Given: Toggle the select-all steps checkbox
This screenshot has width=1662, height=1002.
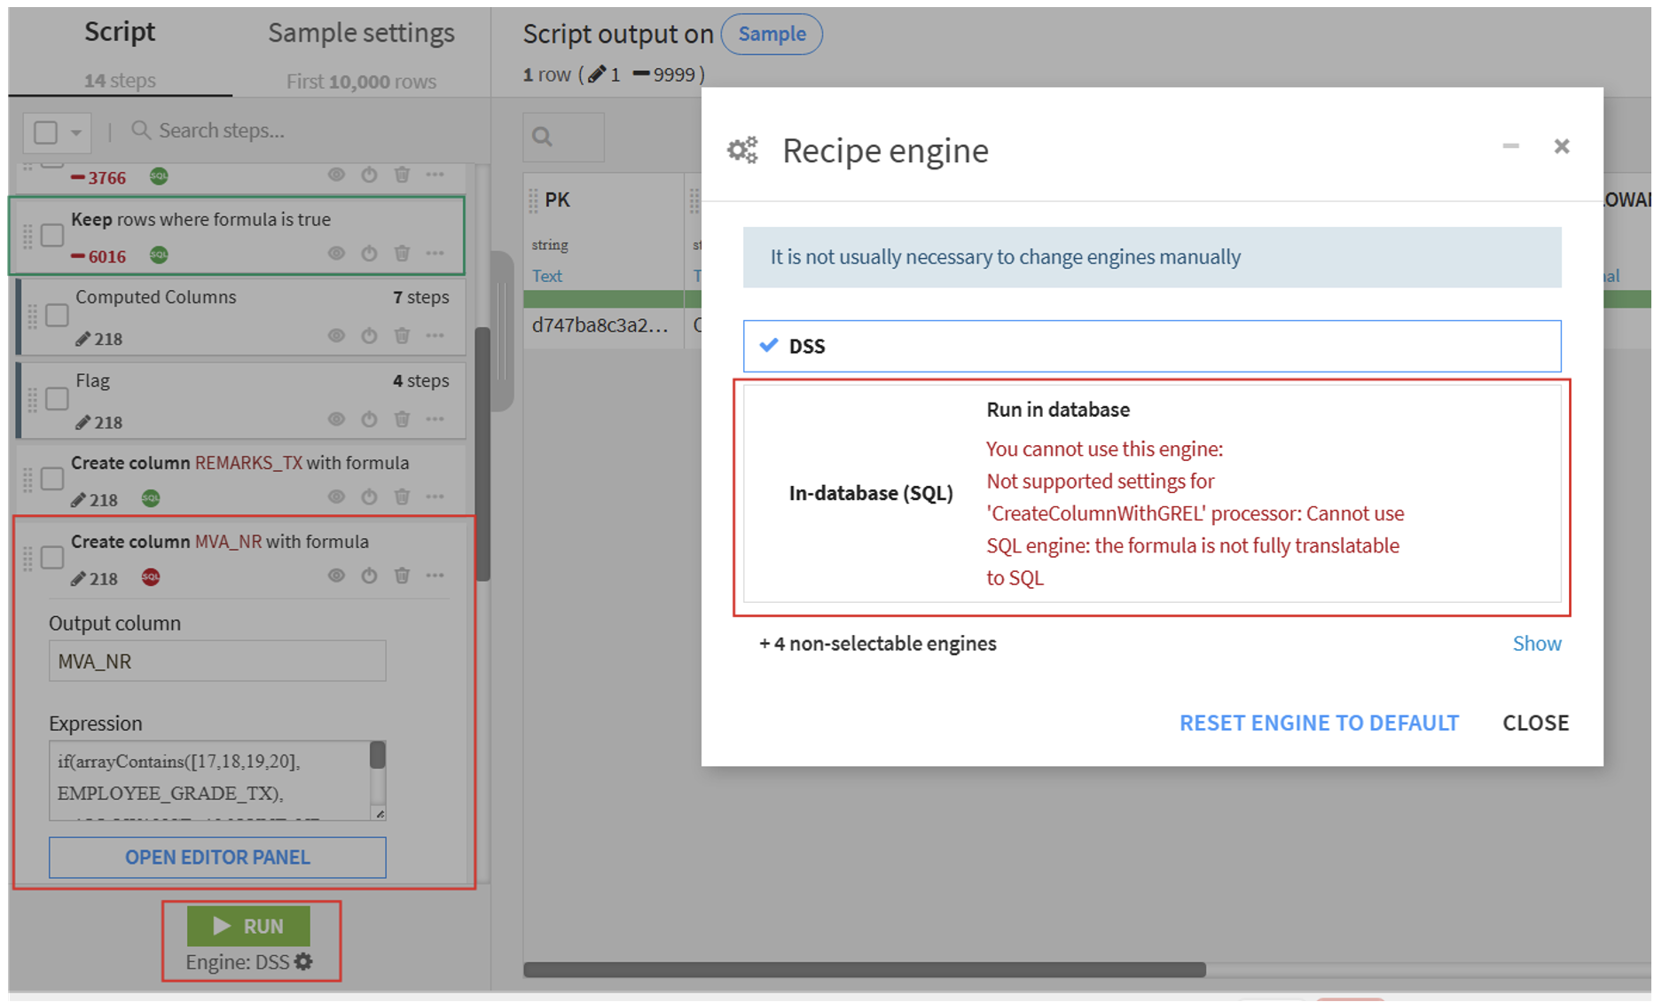Looking at the screenshot, I should point(46,131).
